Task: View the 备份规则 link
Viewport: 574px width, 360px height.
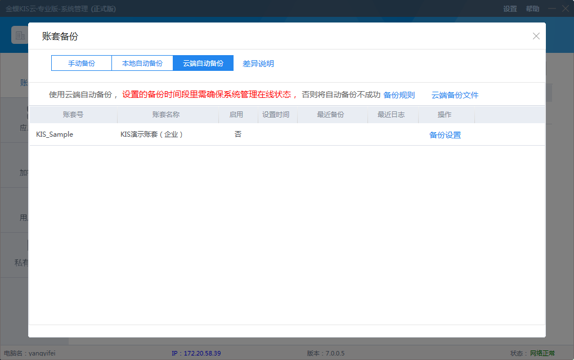Action: 399,95
